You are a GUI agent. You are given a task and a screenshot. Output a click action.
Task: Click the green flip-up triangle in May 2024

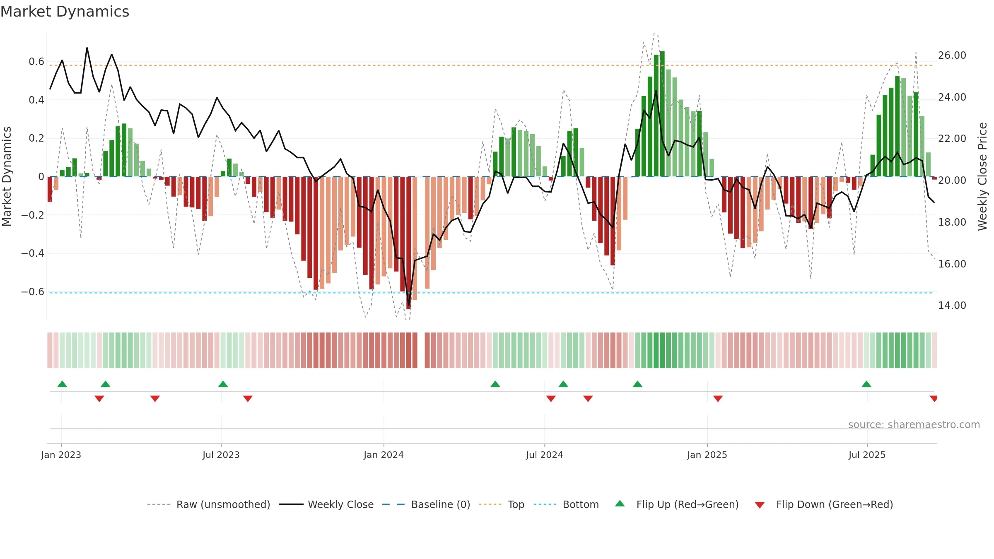pyautogui.click(x=495, y=384)
